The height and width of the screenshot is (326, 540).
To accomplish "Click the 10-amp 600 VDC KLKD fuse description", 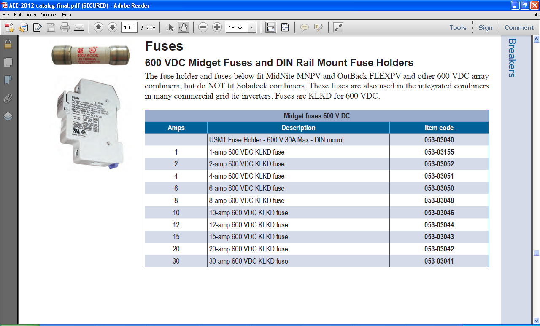I will pyautogui.click(x=248, y=213).
